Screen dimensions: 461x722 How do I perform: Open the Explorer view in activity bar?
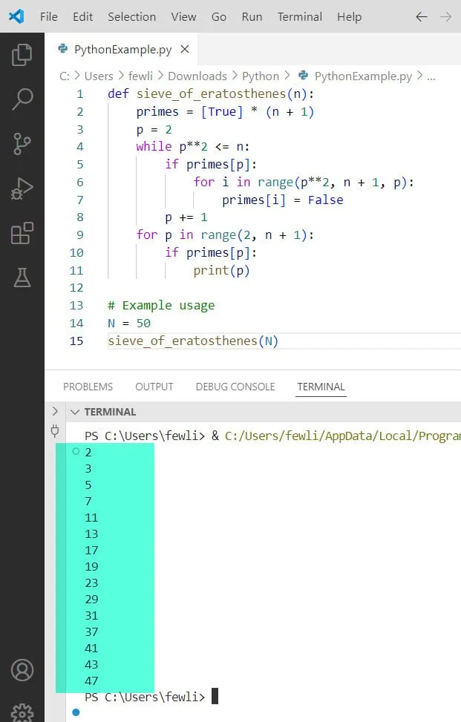tap(22, 54)
